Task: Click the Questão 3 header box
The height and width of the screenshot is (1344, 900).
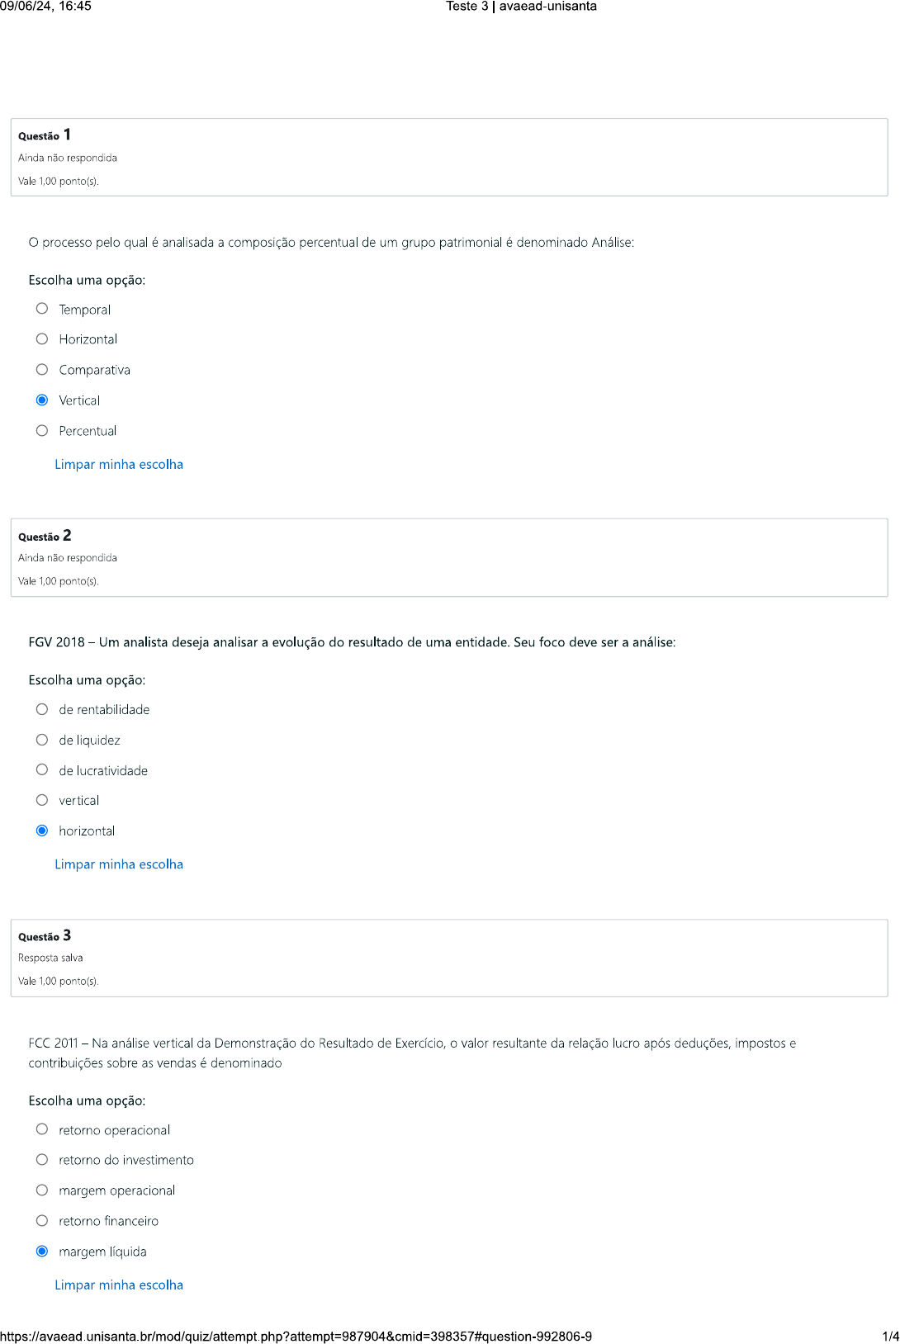Action: pos(448,958)
